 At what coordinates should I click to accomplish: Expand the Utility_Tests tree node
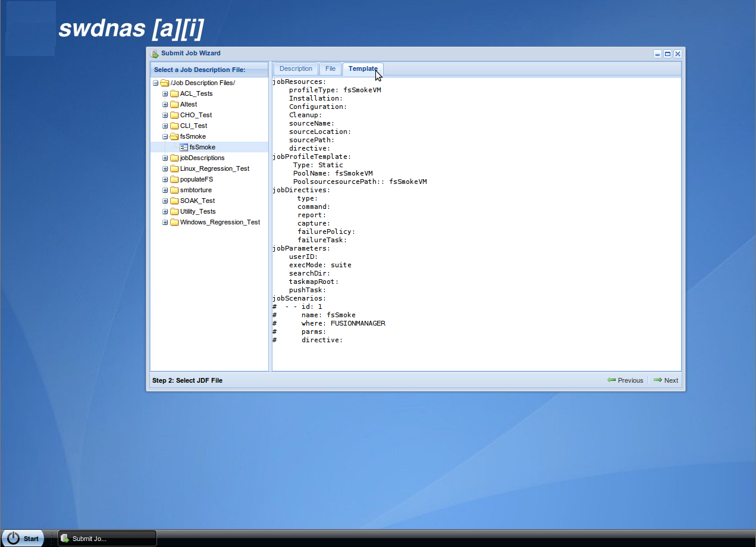coord(165,211)
